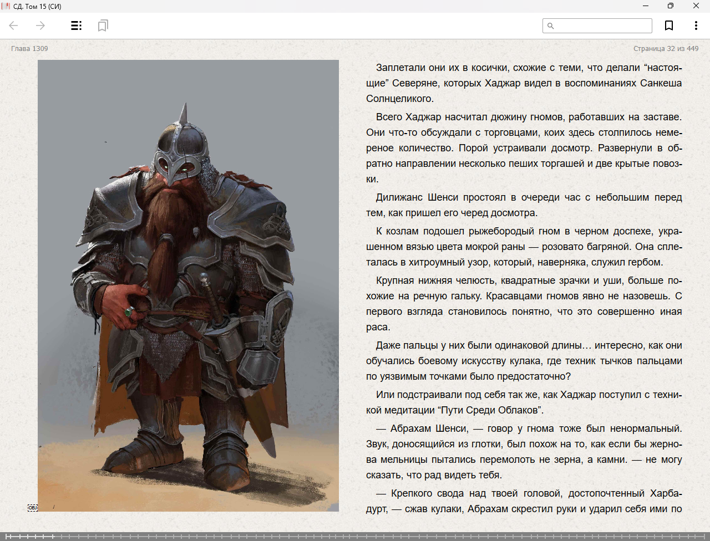Open the three-dot more options menu

pos(696,25)
